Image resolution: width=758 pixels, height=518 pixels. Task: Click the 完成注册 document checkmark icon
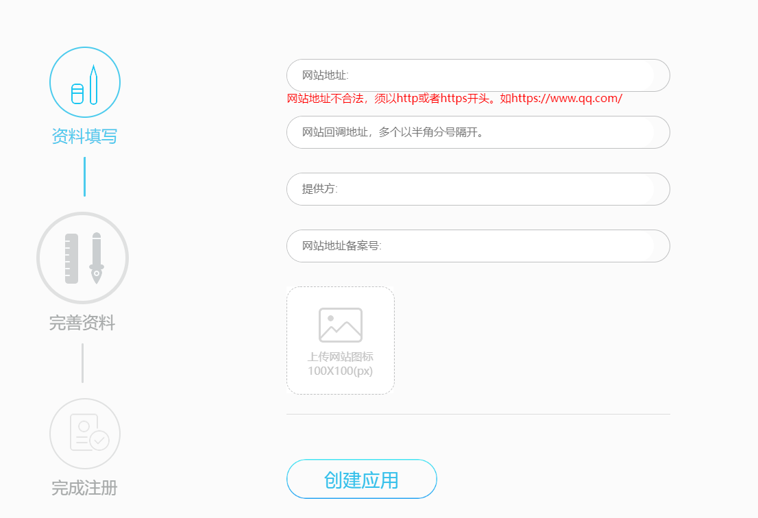pyautogui.click(x=85, y=434)
